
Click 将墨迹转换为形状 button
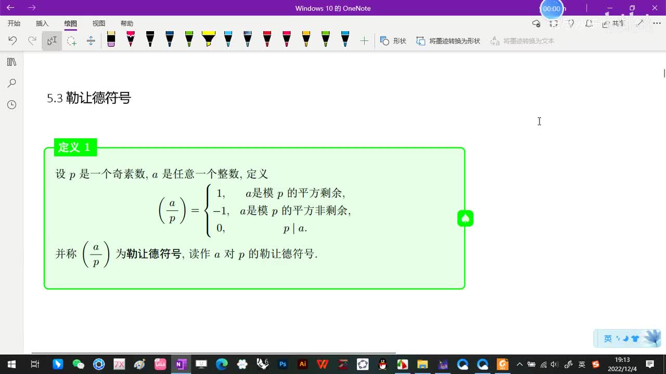(449, 41)
